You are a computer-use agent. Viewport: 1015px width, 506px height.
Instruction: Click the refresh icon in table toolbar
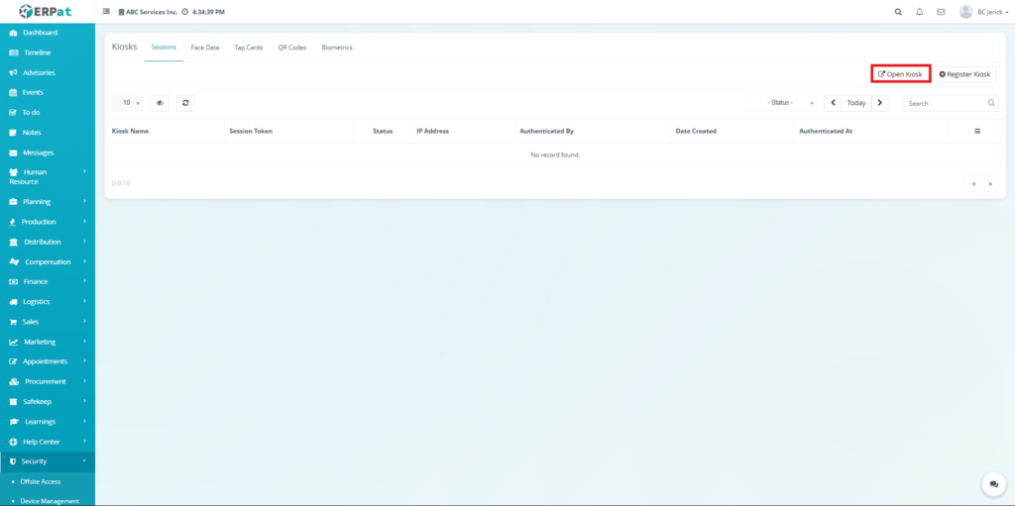[185, 103]
